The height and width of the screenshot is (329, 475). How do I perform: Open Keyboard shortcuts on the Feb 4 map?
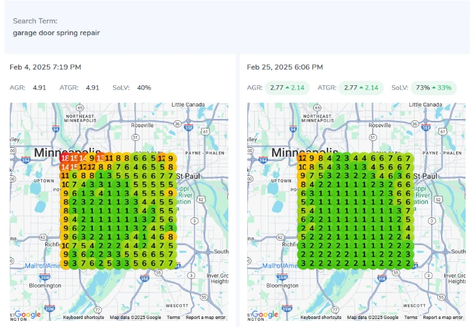click(83, 318)
